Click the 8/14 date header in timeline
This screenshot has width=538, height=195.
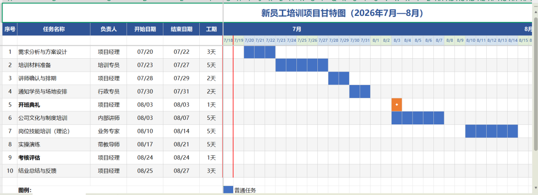click(513, 40)
